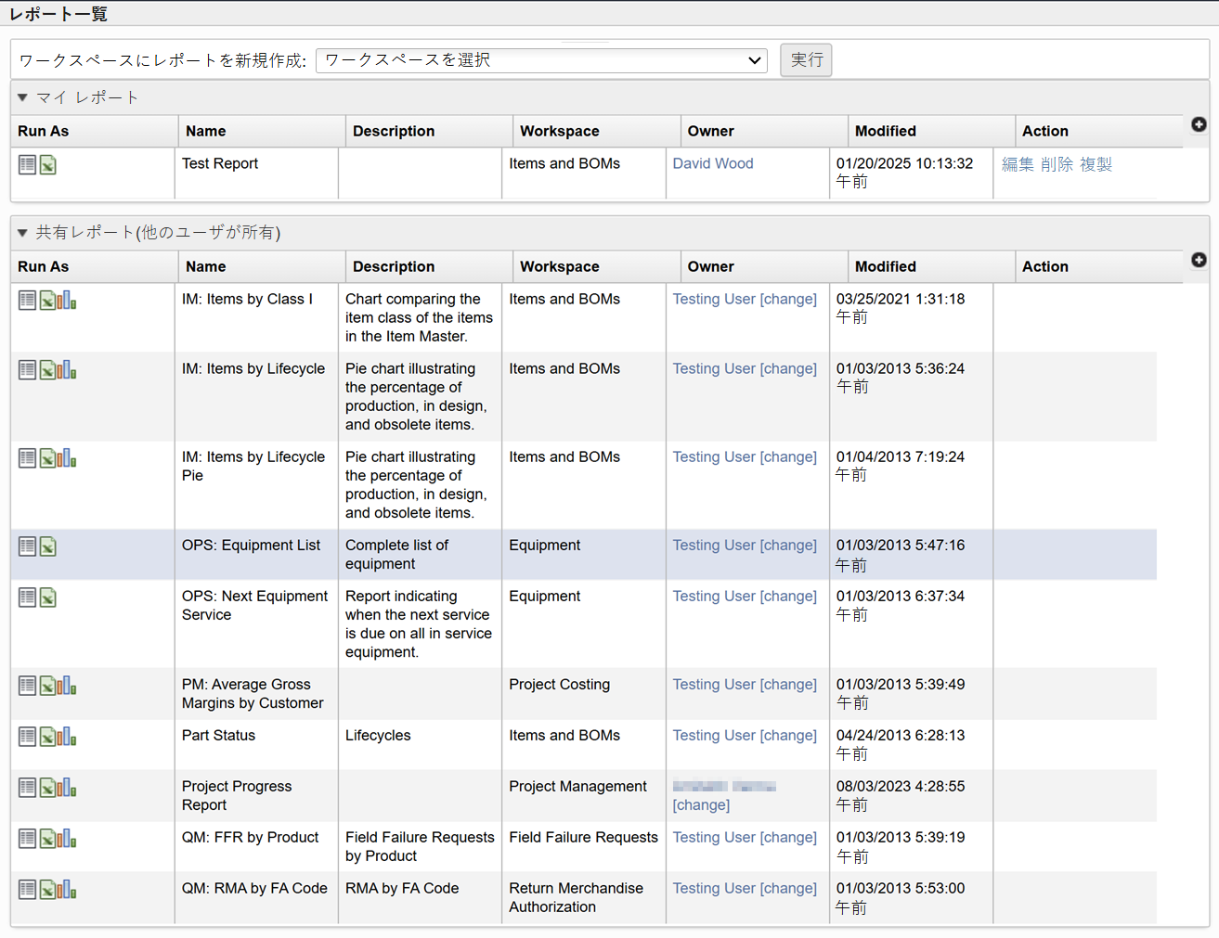Click plus icon on 共有レポート table header

coord(1199,260)
